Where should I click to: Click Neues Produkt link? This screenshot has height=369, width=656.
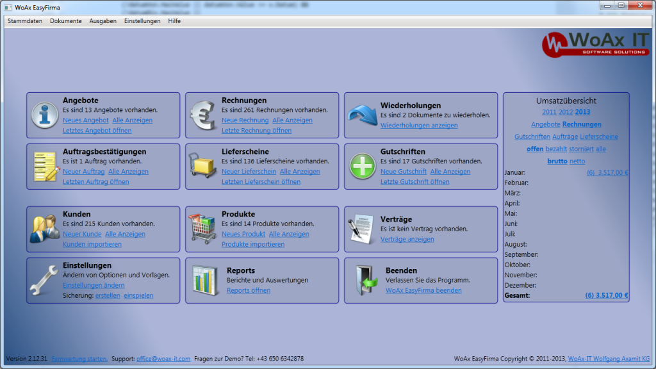(243, 234)
